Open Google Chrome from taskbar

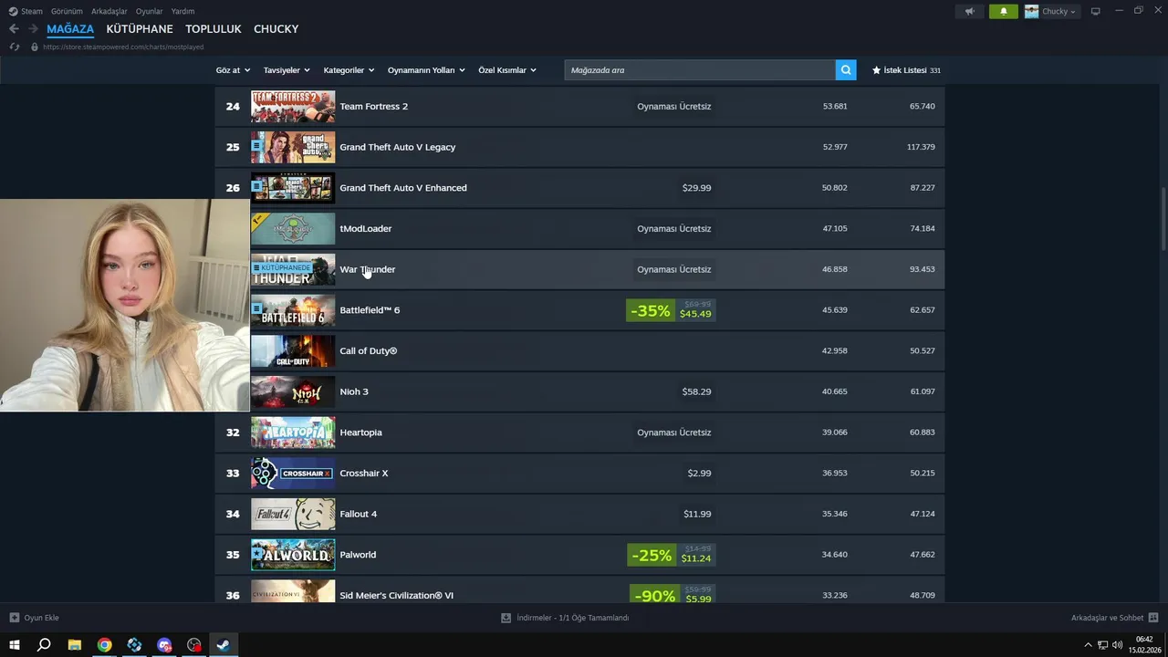pos(104,645)
